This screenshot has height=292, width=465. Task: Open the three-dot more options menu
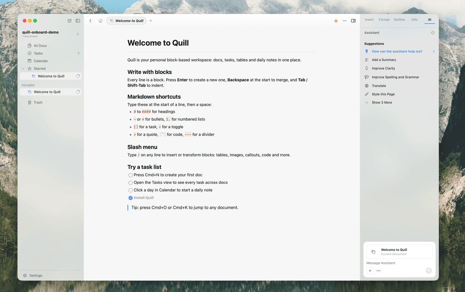pos(344,21)
